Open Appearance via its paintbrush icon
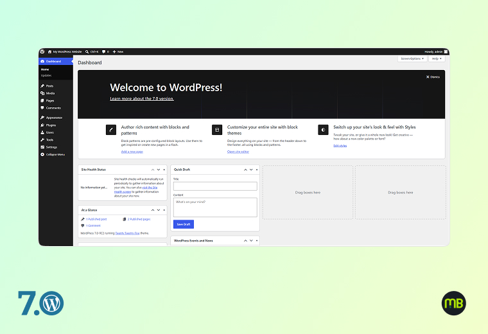 (x=42, y=118)
